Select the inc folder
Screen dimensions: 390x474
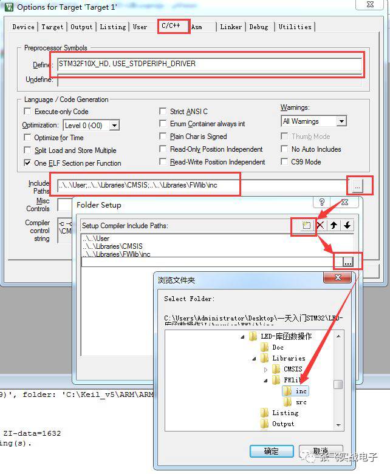[295, 391]
